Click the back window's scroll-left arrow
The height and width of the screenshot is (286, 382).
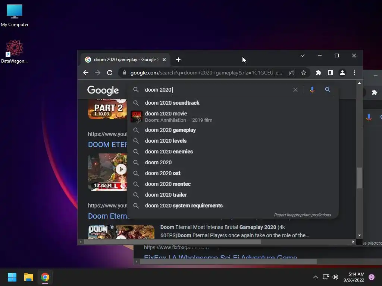137,262
